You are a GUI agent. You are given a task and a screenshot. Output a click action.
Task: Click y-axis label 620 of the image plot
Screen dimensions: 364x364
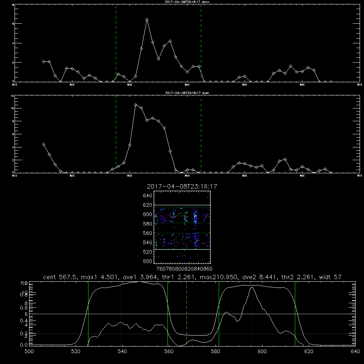(x=148, y=205)
